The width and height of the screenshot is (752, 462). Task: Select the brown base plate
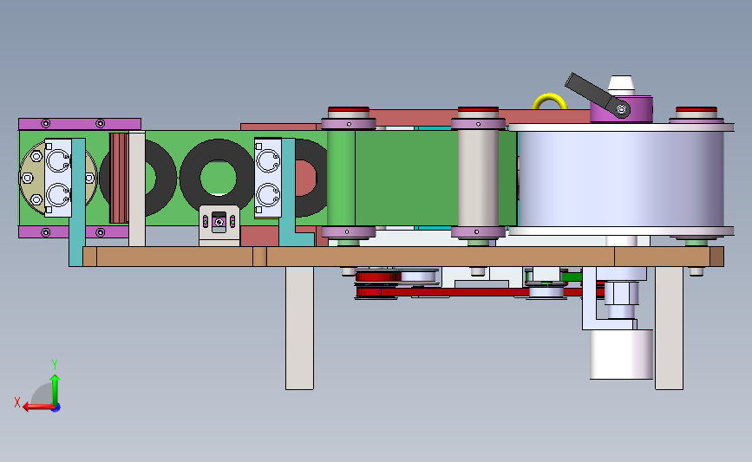(402, 257)
